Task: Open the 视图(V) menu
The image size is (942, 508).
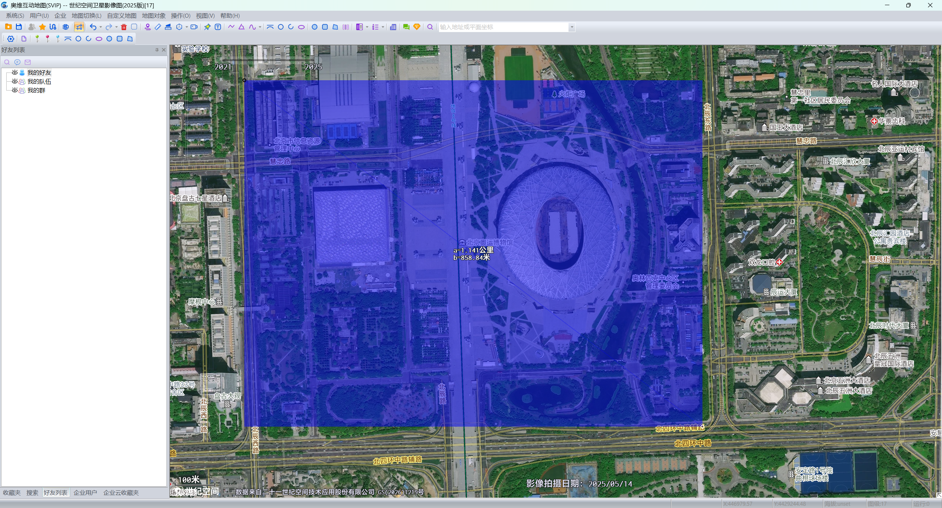Action: [x=205, y=15]
